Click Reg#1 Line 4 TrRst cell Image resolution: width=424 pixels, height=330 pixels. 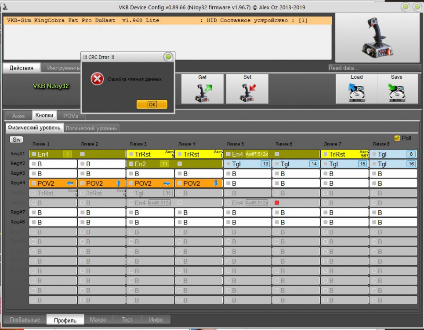[x=199, y=154]
